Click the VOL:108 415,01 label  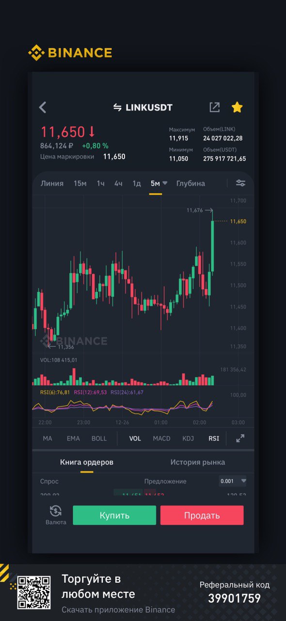pos(59,360)
